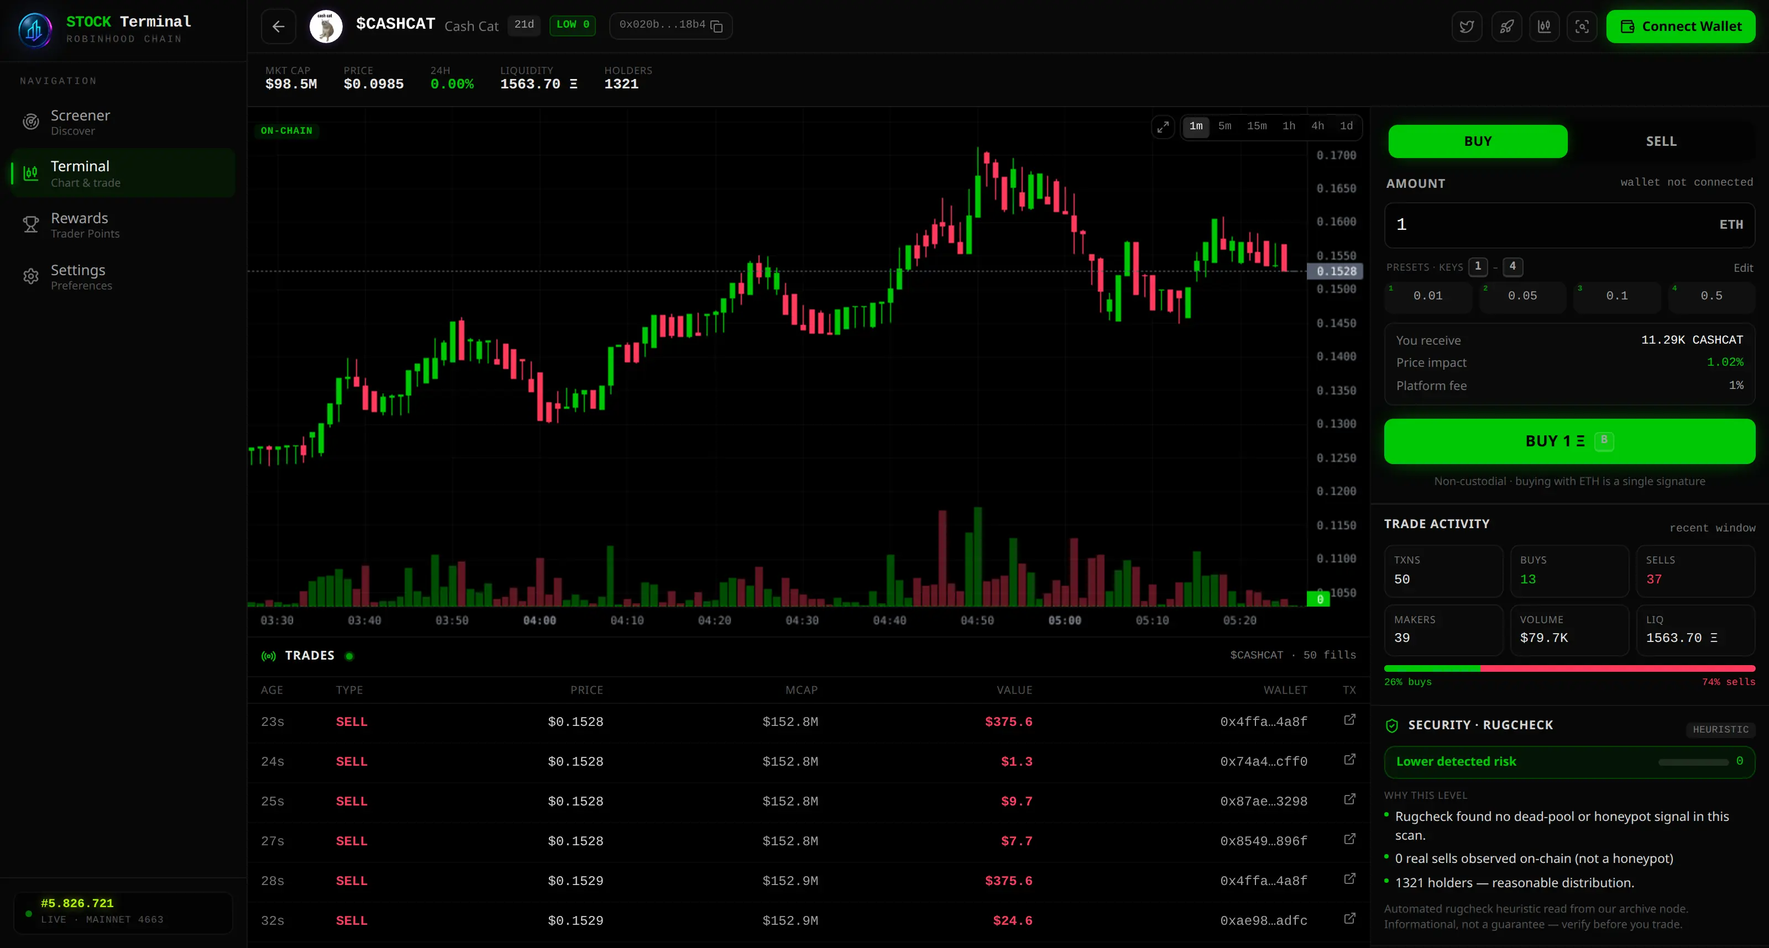The image size is (1769, 948).
Task: Click the candlestick chart icon in header
Action: point(1544,26)
